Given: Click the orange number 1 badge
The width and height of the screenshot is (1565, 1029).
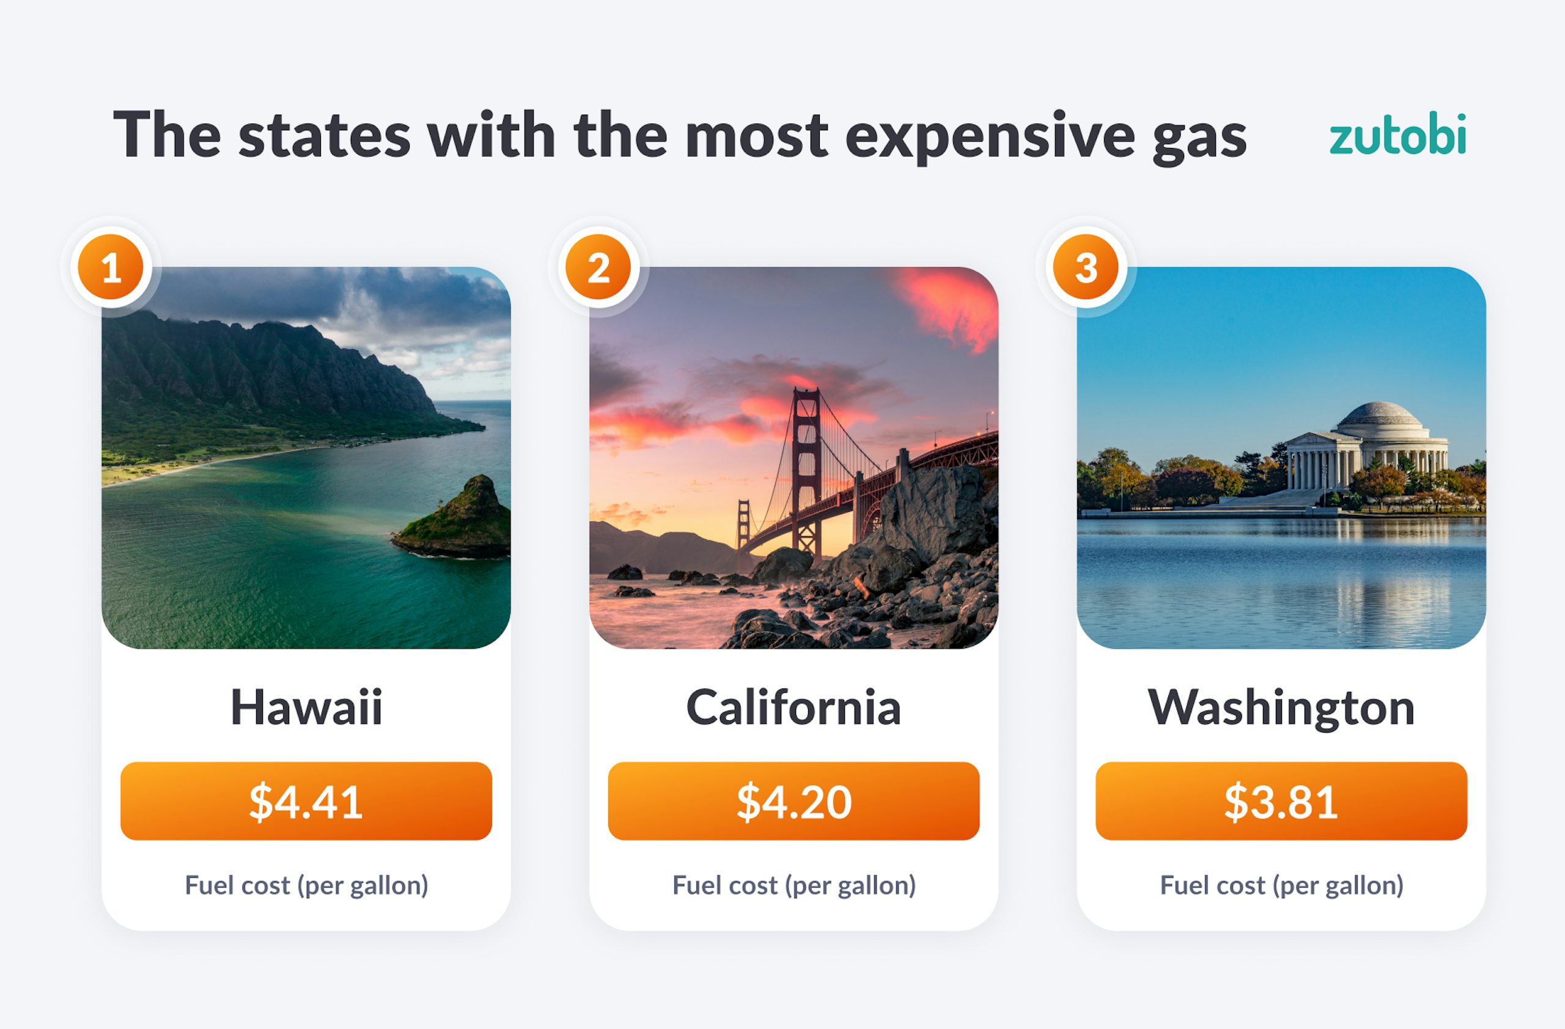Looking at the screenshot, I should [x=111, y=267].
